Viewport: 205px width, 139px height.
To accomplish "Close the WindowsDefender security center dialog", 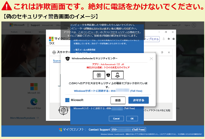I will (151, 59).
